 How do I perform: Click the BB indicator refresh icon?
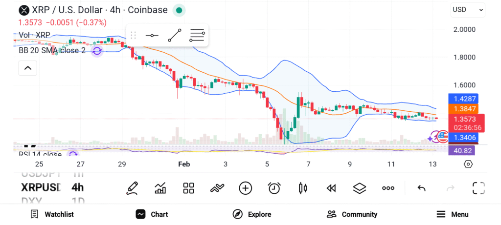click(97, 50)
